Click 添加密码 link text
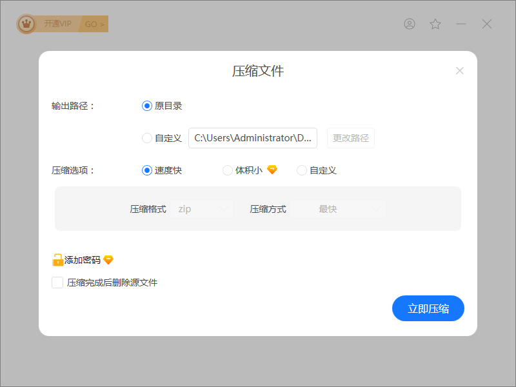This screenshot has width=516, height=387. tap(83, 260)
